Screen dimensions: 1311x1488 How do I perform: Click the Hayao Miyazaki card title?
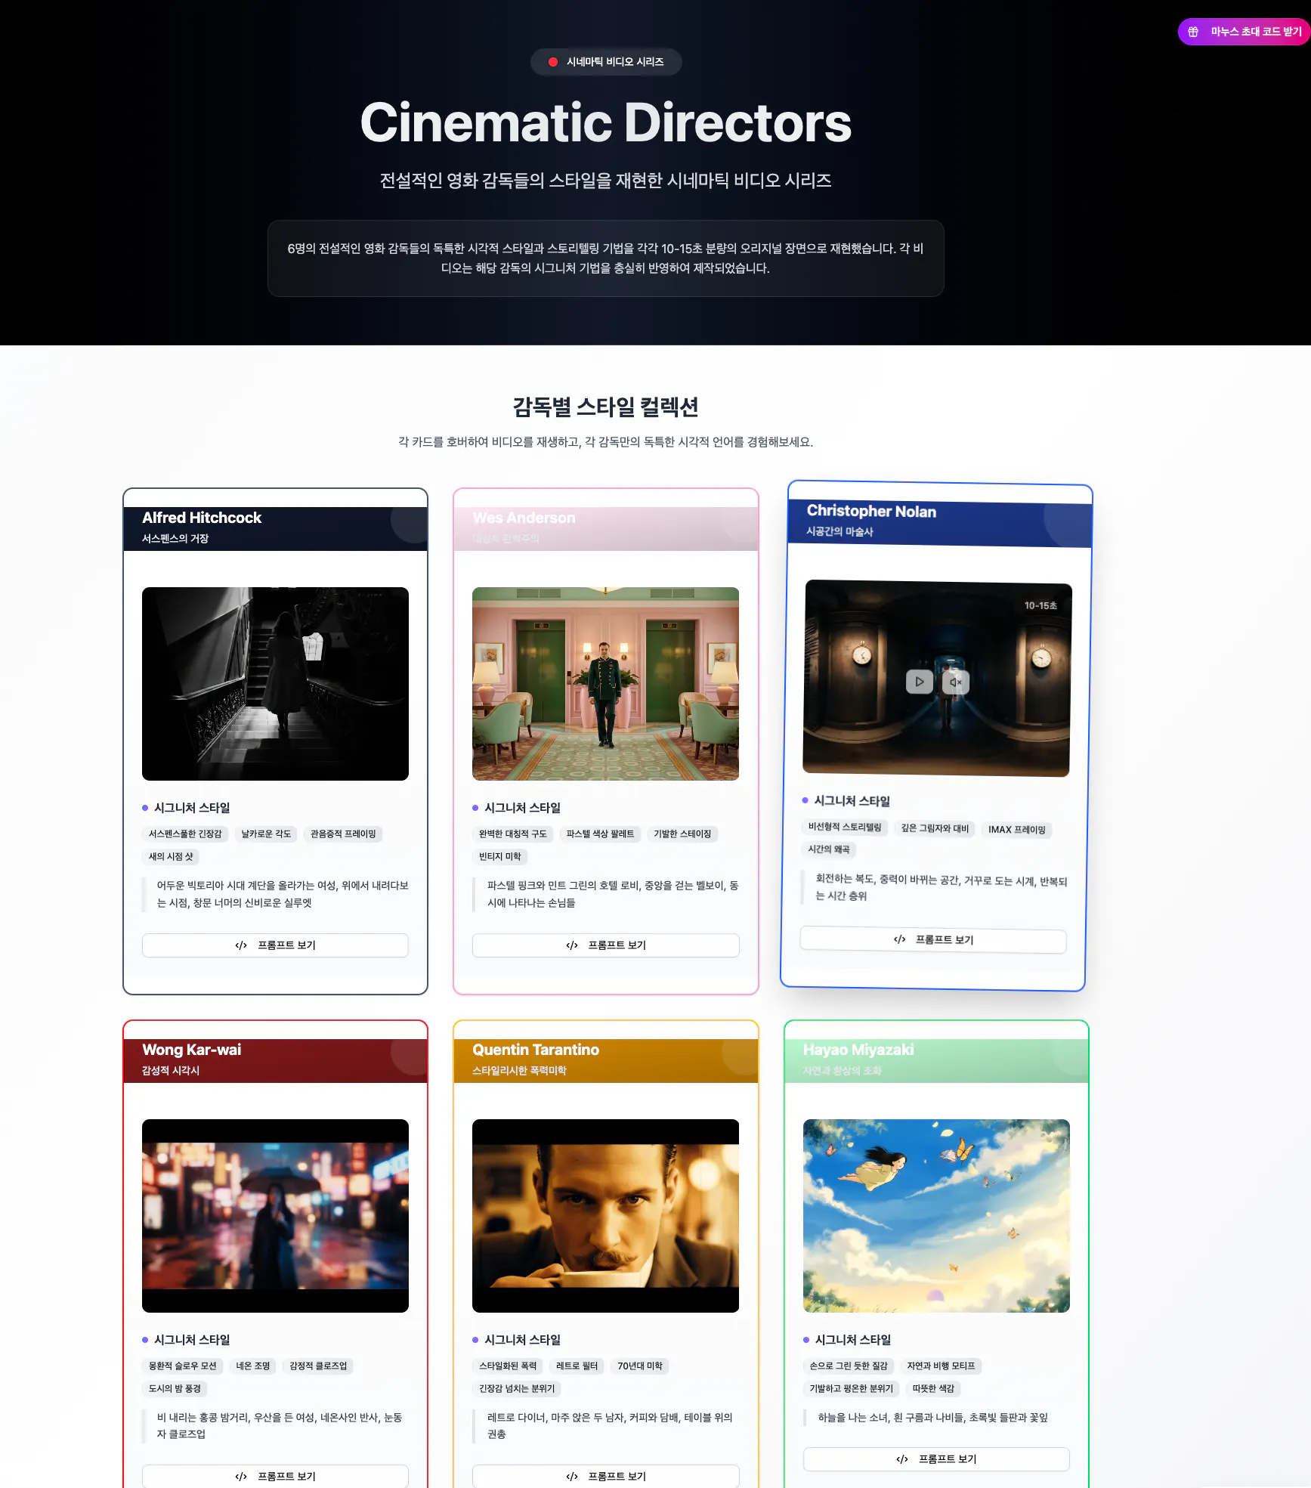click(858, 1050)
